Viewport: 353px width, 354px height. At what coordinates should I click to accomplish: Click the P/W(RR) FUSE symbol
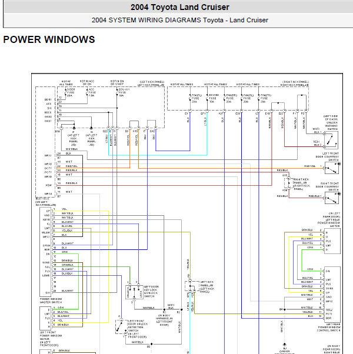click(x=225, y=98)
